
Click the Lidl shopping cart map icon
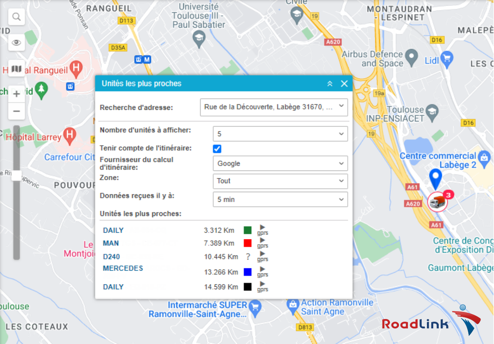coord(446,60)
